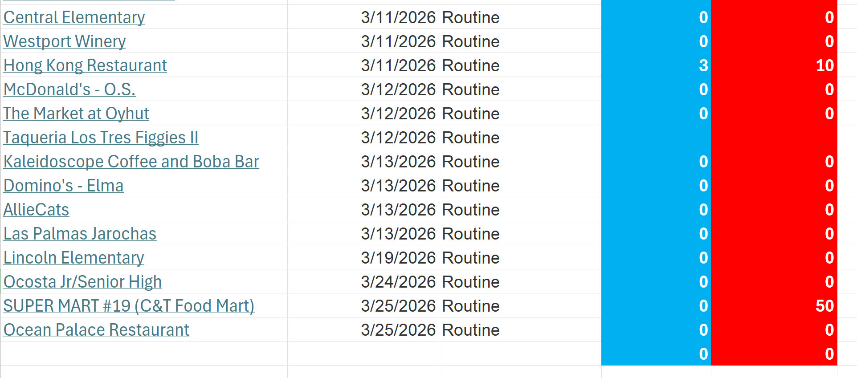Open the Central Elementary link
Screen dimensions: 857x378
point(74,17)
